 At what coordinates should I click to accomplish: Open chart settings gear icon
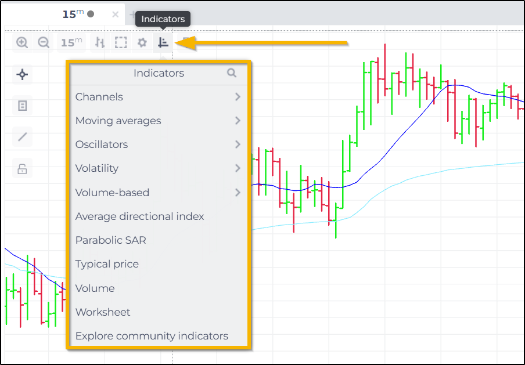(x=142, y=42)
